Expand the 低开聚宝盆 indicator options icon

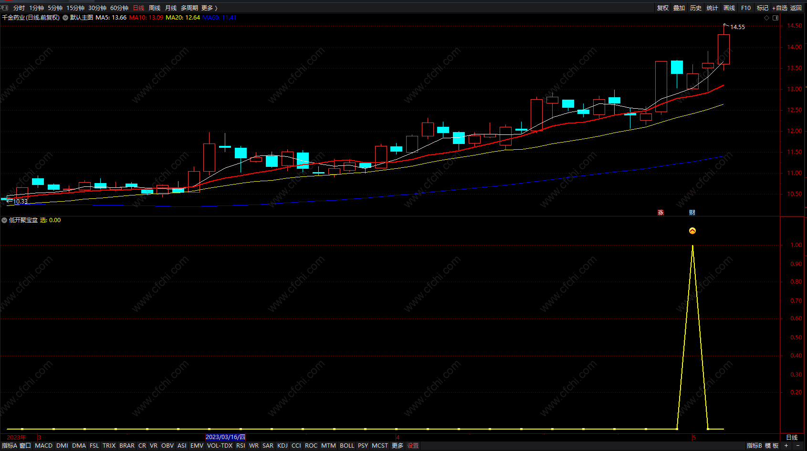click(x=4, y=220)
